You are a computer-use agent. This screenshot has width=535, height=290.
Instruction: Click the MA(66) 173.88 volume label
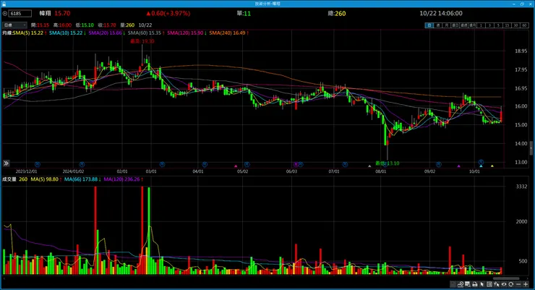click(82, 179)
